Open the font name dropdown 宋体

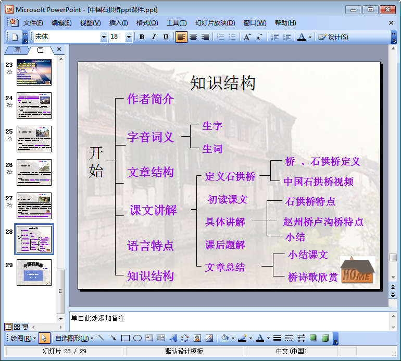coord(104,38)
